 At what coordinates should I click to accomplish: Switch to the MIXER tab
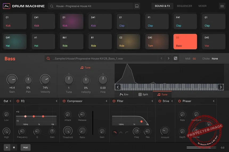coord(202,6)
